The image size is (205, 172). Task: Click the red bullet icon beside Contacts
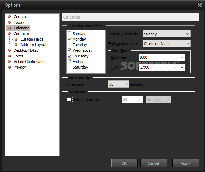click(x=9, y=34)
